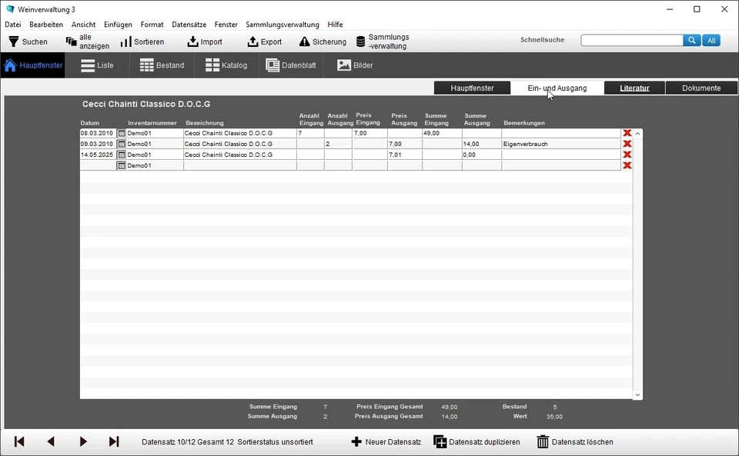The height and width of the screenshot is (456, 739).
Task: Open calendar picker for the 14.05.2025 row
Action: 121,155
